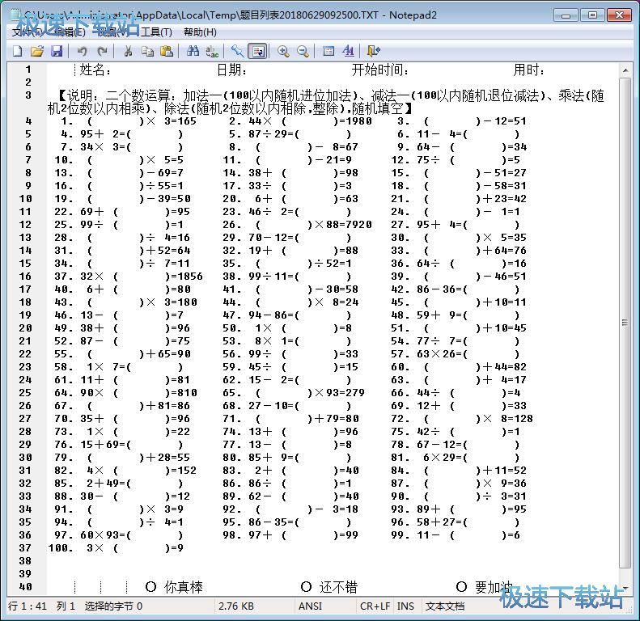The width and height of the screenshot is (640, 621).
Task: Open font and scheme customization
Action: point(348,51)
